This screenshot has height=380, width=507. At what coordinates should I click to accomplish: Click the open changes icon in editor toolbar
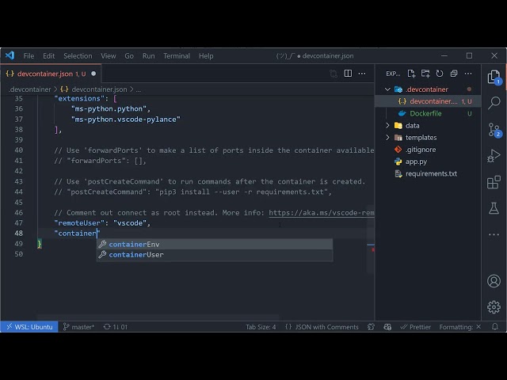(x=334, y=74)
